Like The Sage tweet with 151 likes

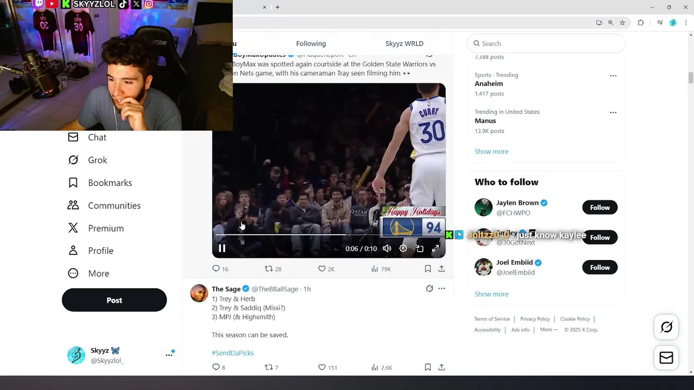pyautogui.click(x=327, y=367)
